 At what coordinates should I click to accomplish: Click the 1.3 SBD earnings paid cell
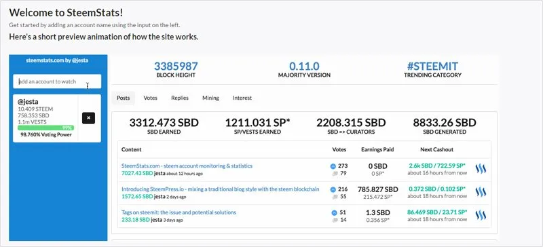[x=377, y=212]
